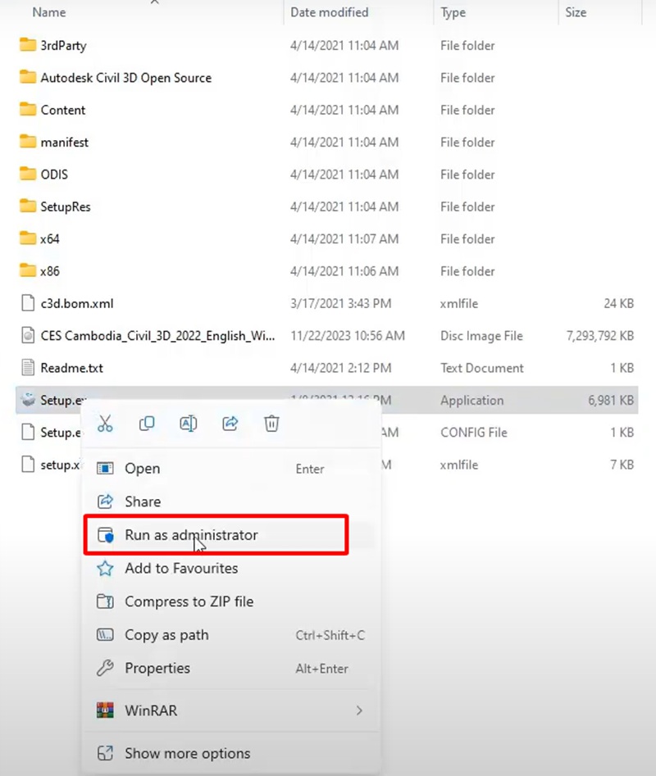Delete Setup.exe using the trash icon
The height and width of the screenshot is (776, 656).
(x=271, y=424)
